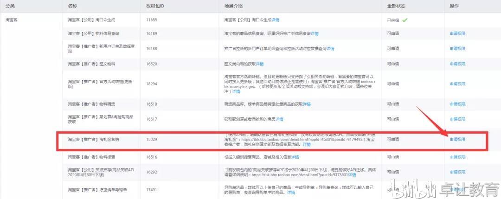Click permission ID 16189
501x199 pixels.
point(151,33)
